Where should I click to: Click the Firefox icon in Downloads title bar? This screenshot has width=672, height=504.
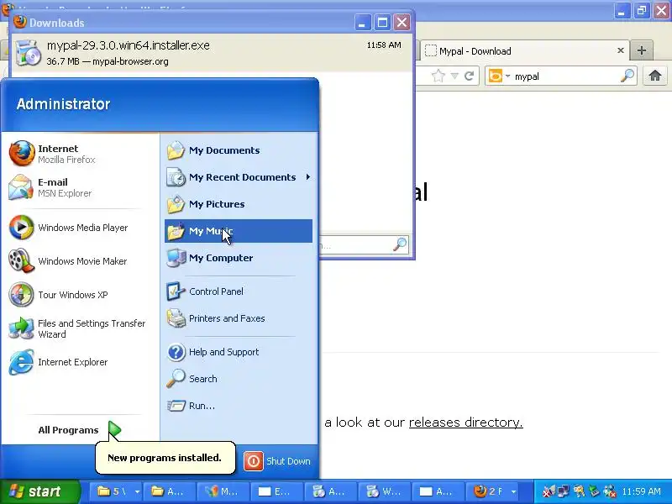(19, 22)
